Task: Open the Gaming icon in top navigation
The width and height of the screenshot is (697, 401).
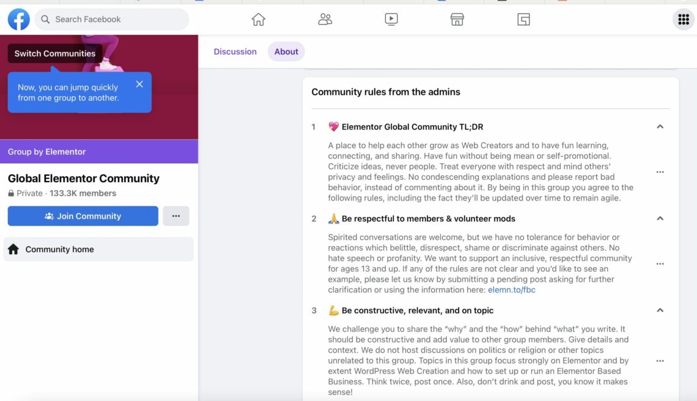Action: pyautogui.click(x=523, y=19)
